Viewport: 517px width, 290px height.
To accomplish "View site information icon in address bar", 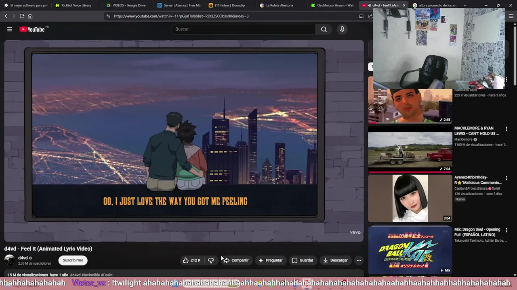I will (108, 16).
